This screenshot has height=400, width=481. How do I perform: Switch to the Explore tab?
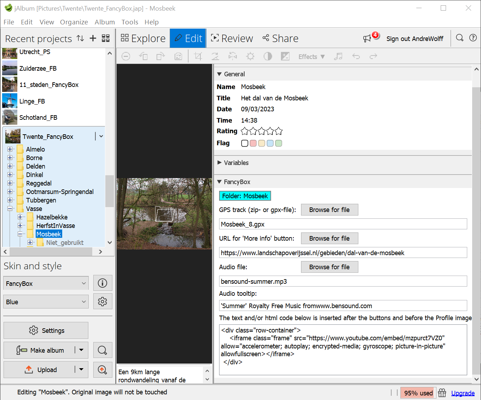click(x=143, y=39)
